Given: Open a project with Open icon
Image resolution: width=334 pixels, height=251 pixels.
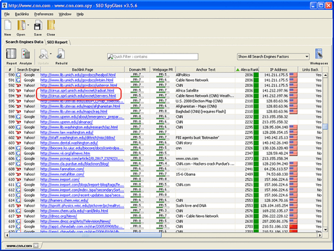Looking at the screenshot, I should (x=22, y=25).
